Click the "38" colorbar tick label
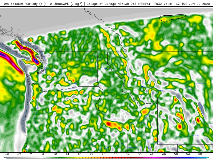This screenshot has height=159, width=213. (140, 154)
